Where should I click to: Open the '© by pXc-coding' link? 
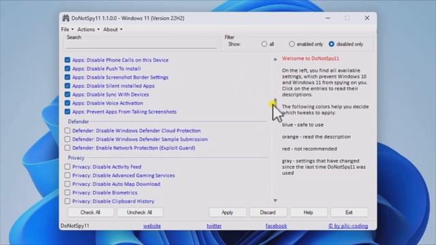(x=348, y=226)
